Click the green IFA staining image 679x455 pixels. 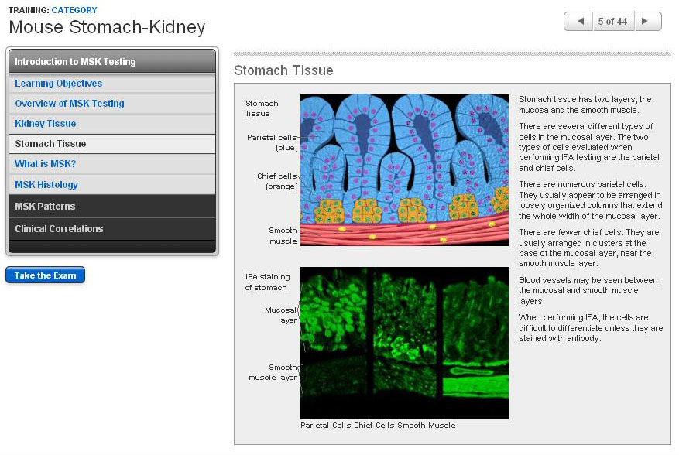point(404,343)
